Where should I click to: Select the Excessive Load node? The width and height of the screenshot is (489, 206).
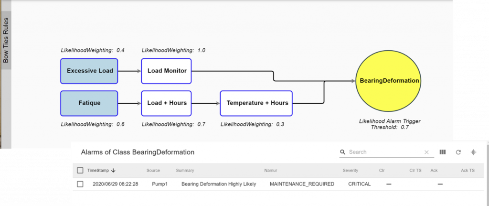coord(89,71)
